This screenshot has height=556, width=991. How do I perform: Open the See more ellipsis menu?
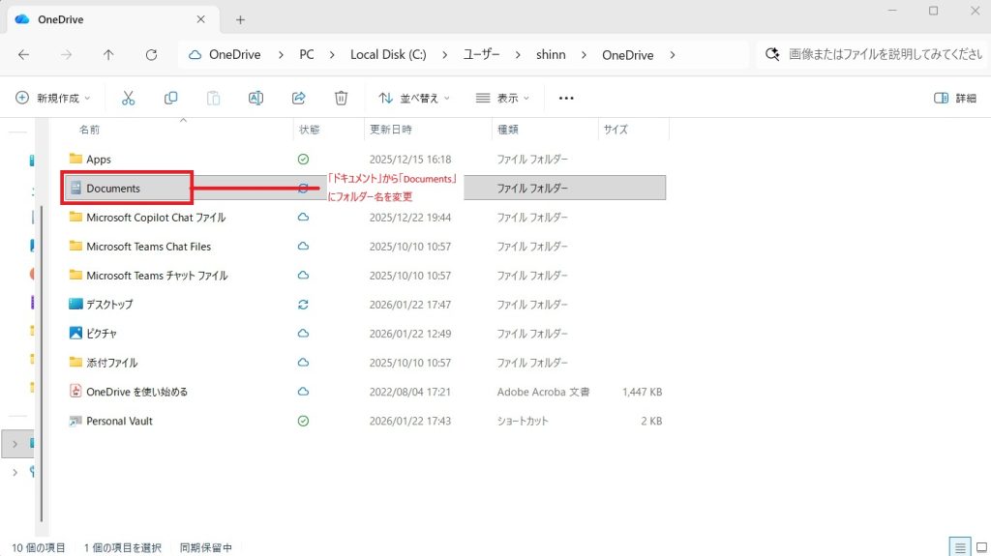(567, 98)
